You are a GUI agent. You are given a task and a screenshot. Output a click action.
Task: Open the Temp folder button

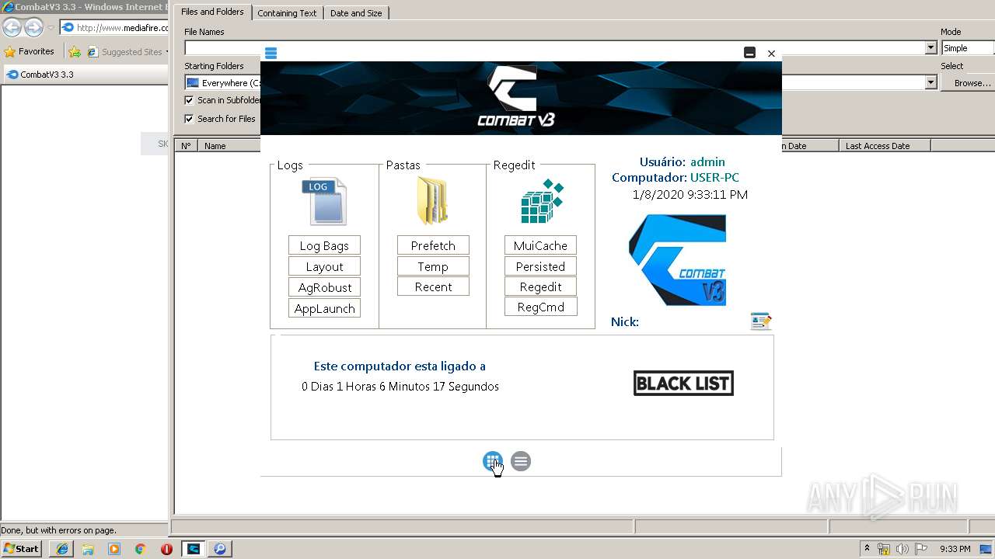pos(433,266)
